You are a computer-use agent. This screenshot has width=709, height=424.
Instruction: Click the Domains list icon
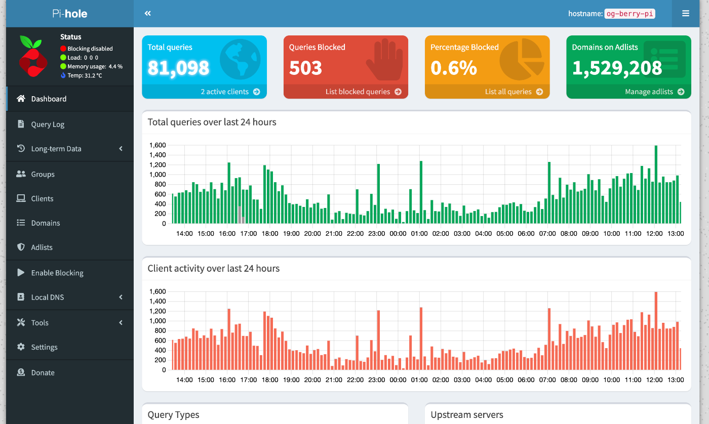pyautogui.click(x=21, y=223)
